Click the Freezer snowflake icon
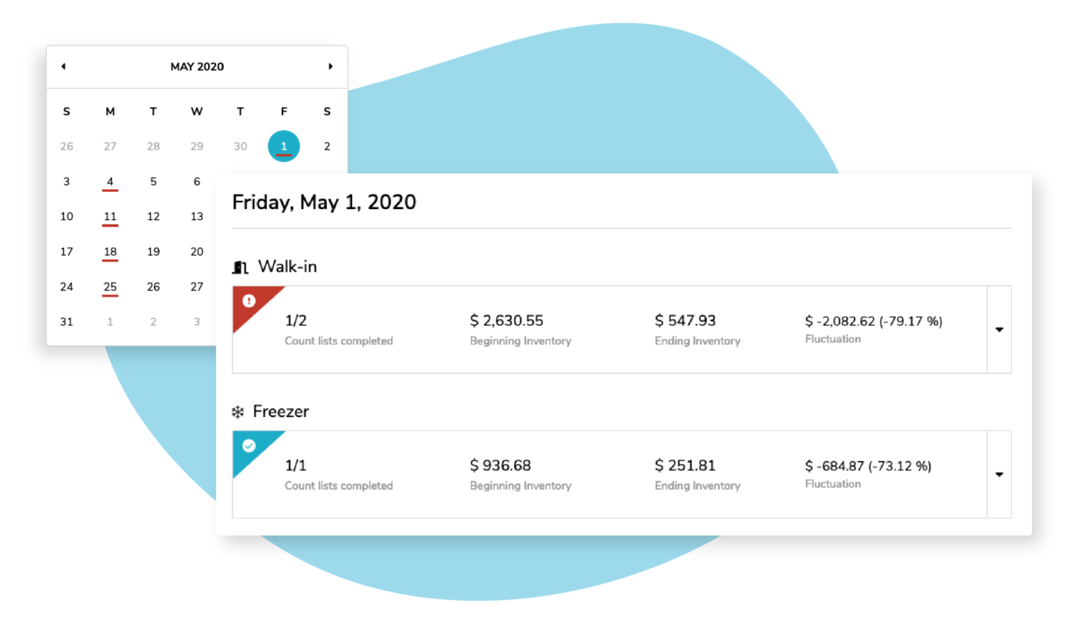Screen dimensions: 1070x629 [238, 412]
